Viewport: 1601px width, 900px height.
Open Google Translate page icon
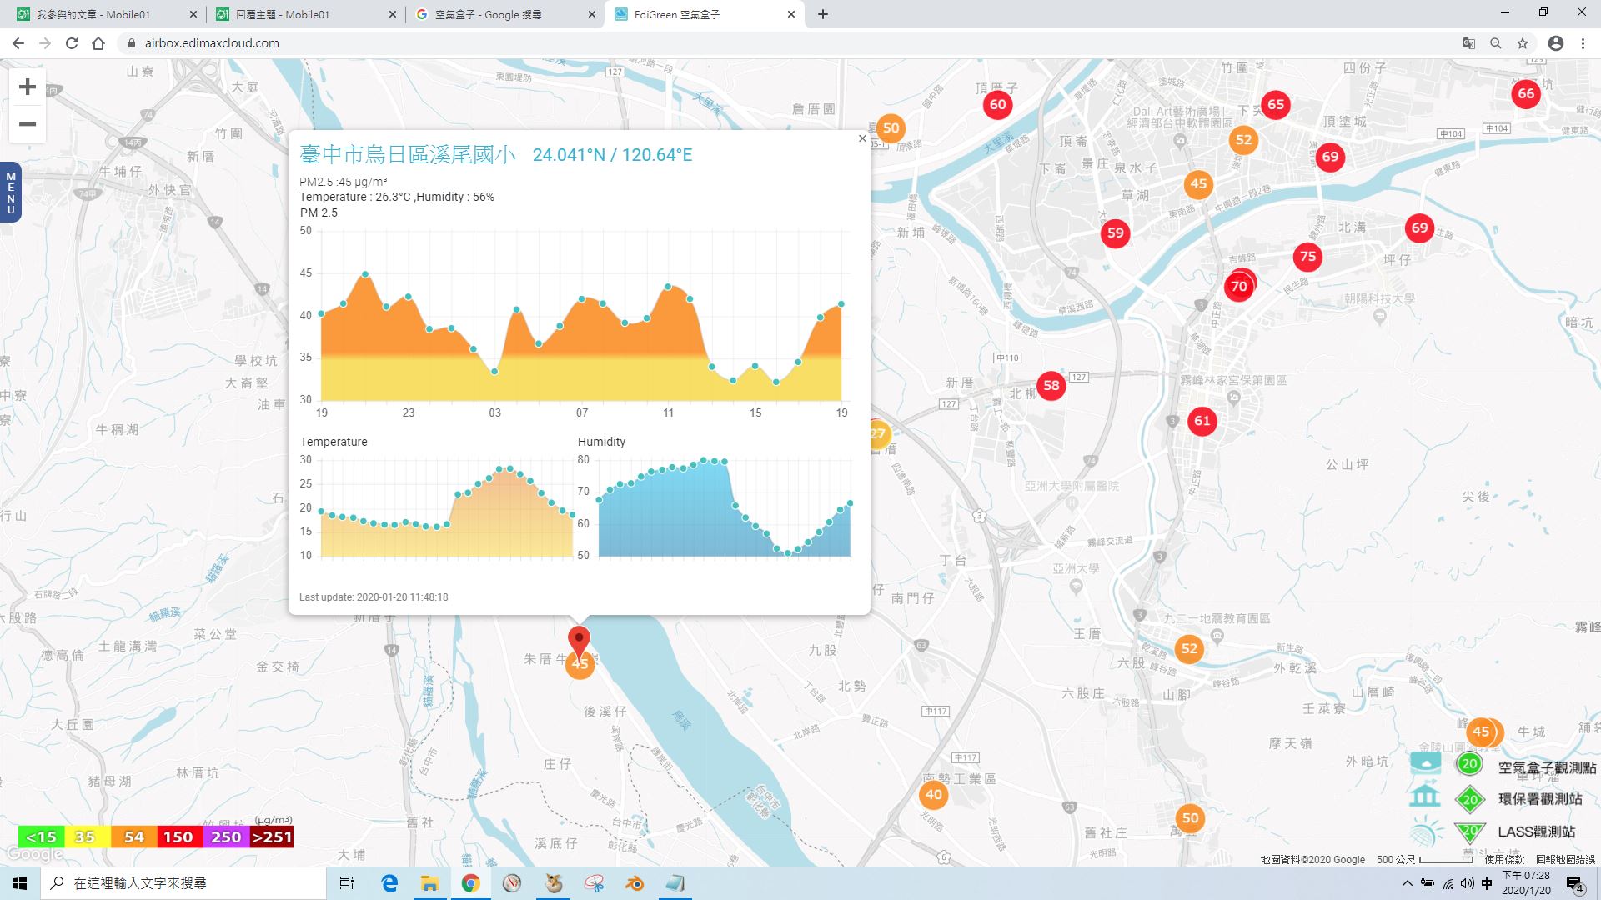coord(1469,43)
